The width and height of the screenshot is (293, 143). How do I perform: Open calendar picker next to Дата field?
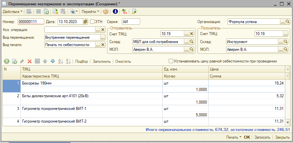(x=85, y=22)
